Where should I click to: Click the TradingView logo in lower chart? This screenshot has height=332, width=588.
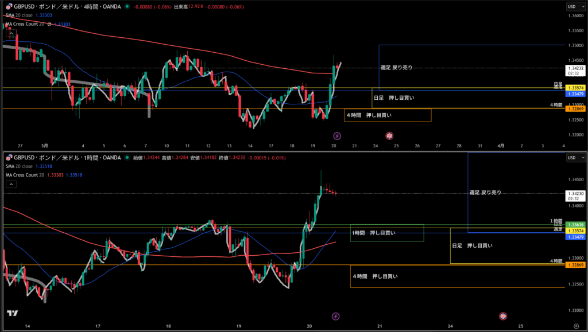[11, 313]
